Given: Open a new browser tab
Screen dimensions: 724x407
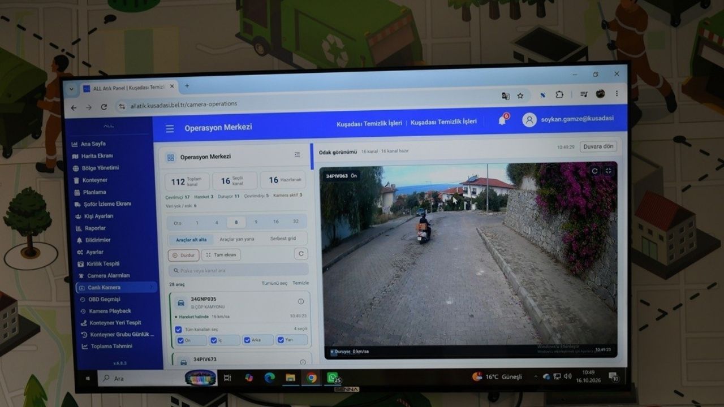Looking at the screenshot, I should tap(187, 86).
